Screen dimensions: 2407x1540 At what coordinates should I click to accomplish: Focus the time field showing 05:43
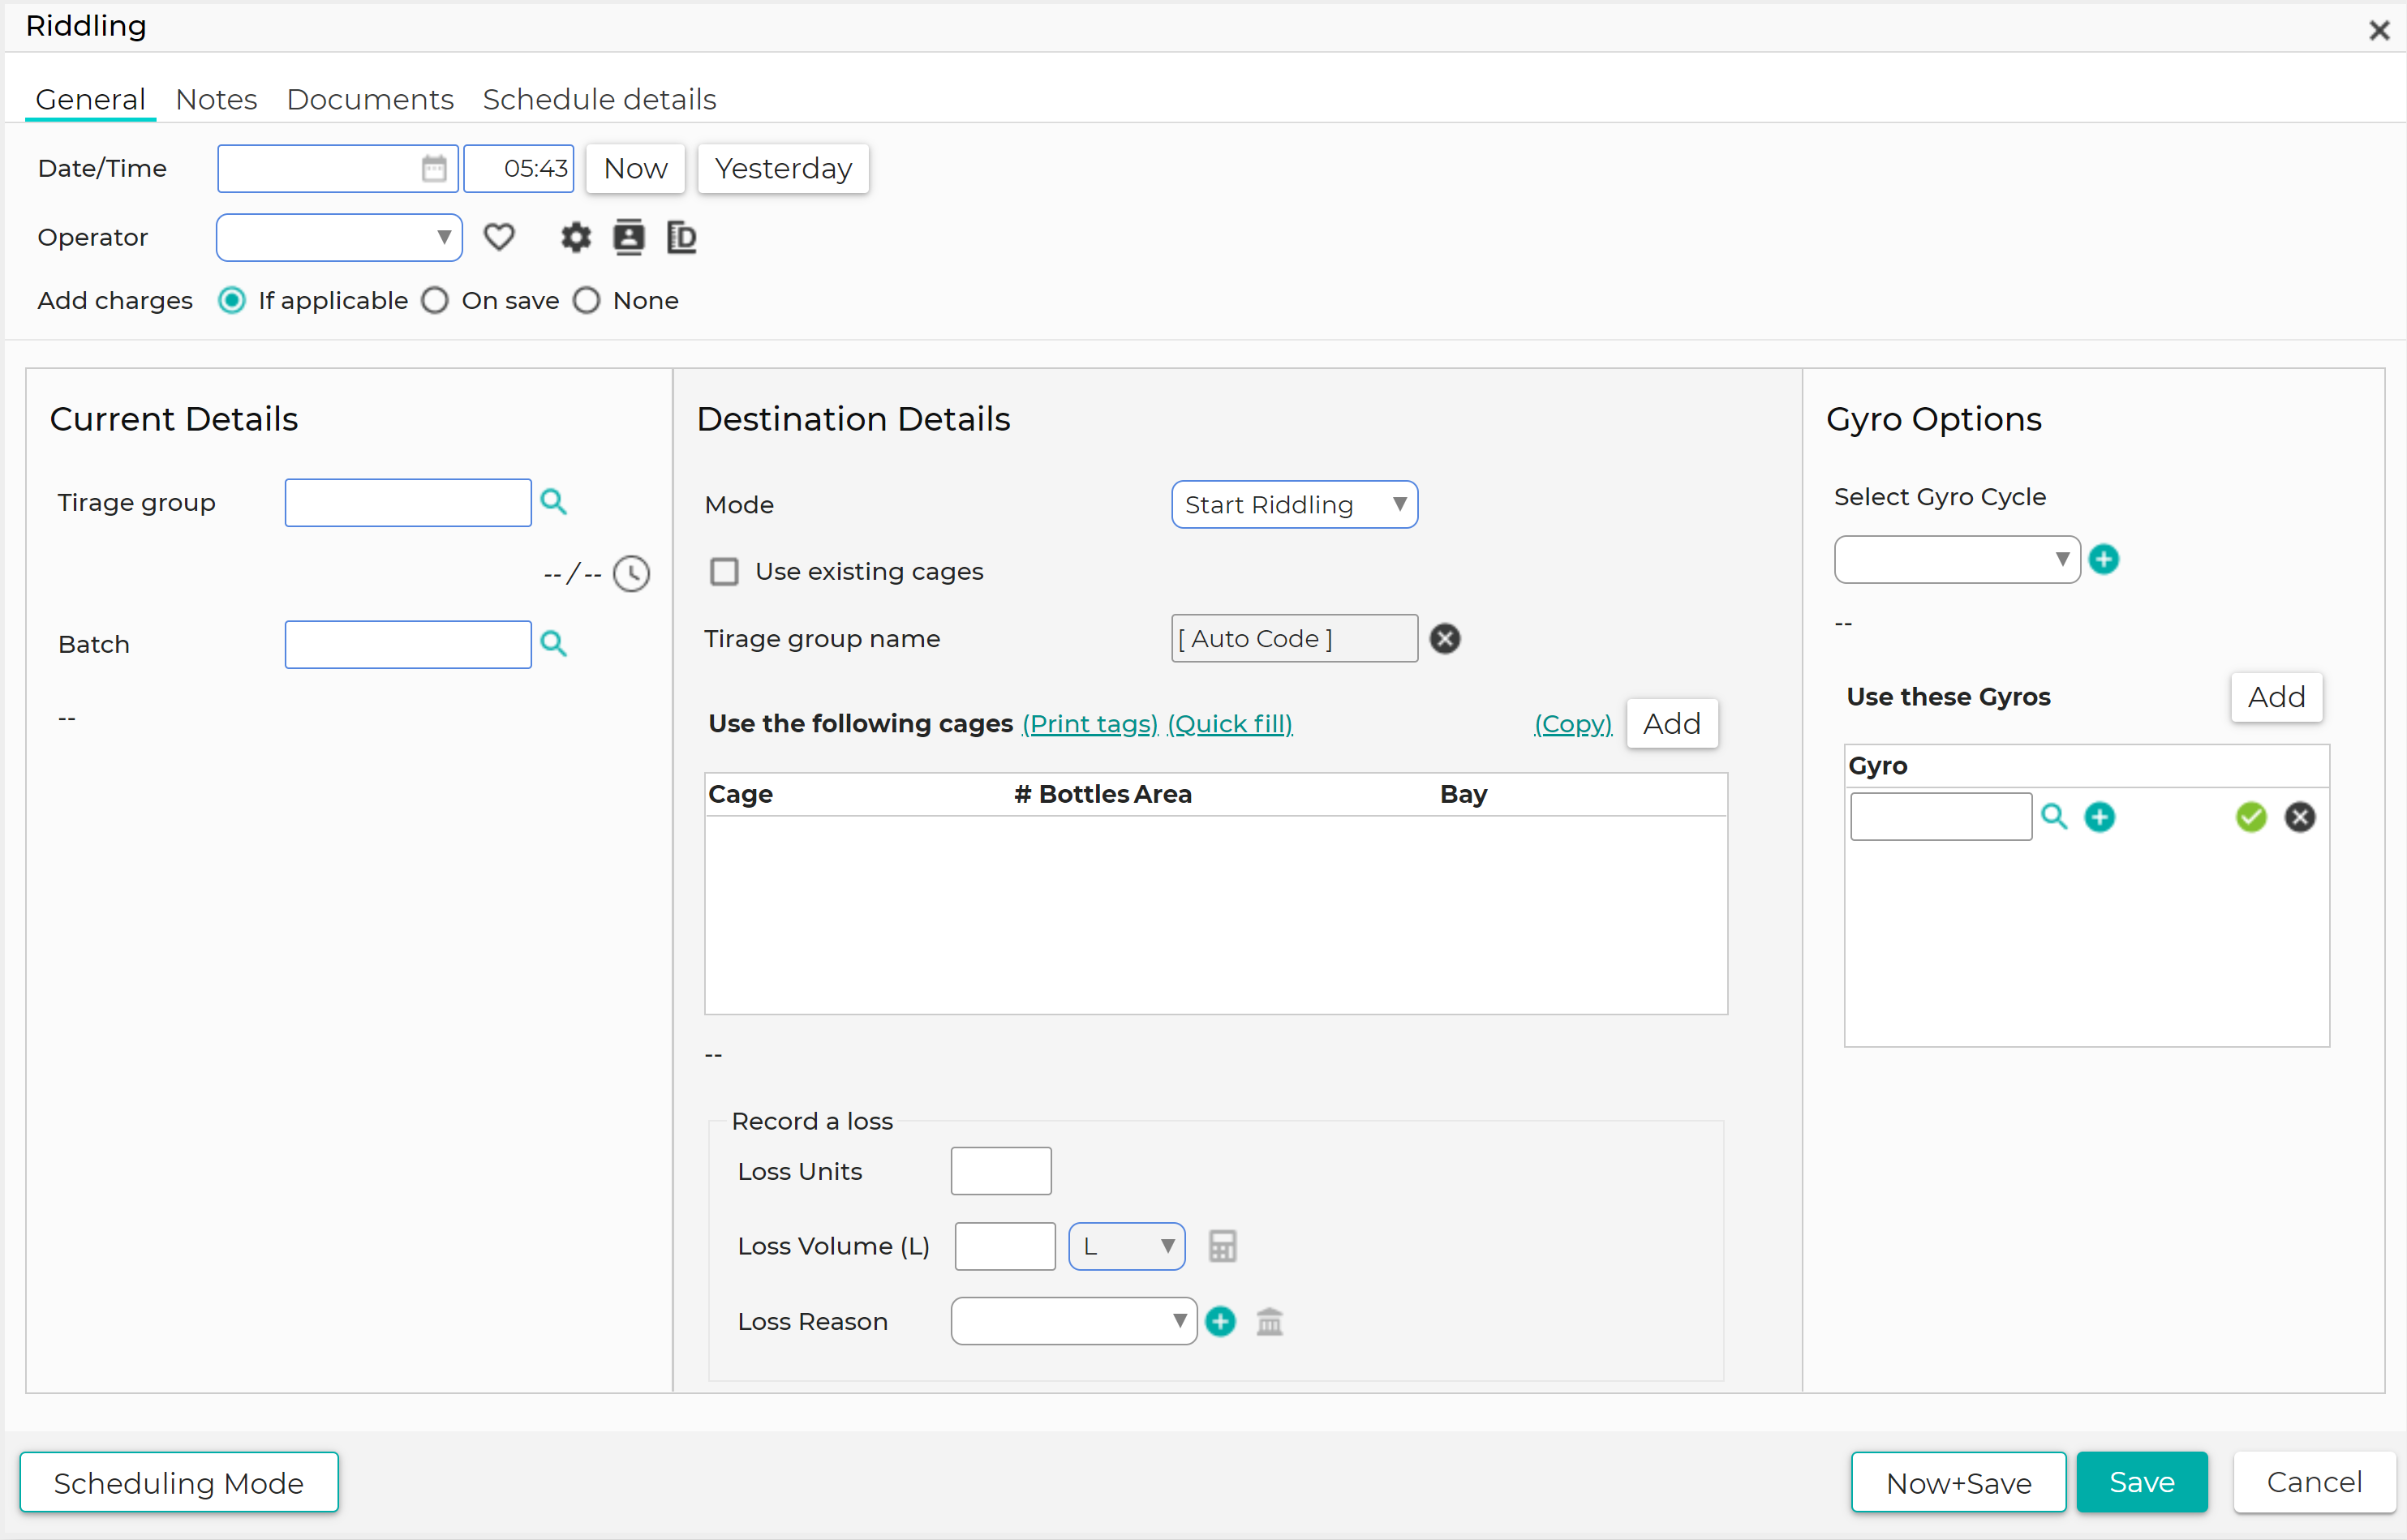518,168
